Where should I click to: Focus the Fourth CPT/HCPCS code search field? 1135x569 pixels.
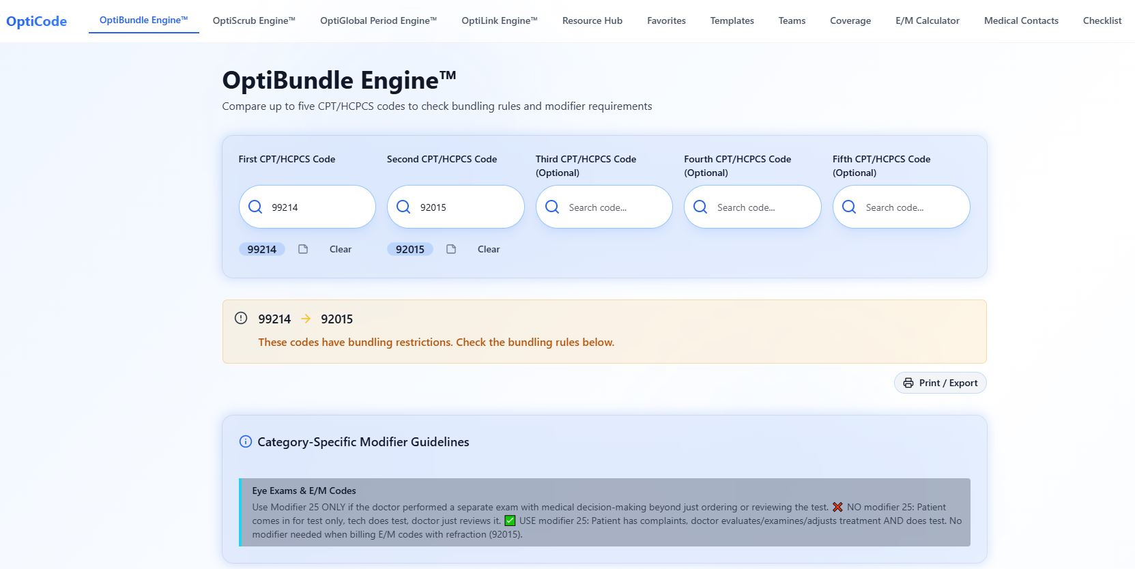tap(753, 207)
